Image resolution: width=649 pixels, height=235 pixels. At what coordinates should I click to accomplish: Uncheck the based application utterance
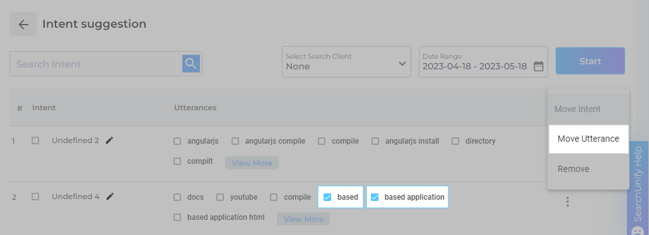coord(375,197)
